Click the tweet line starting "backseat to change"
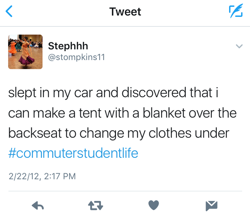Screen dimensions: 250x219 119,133
